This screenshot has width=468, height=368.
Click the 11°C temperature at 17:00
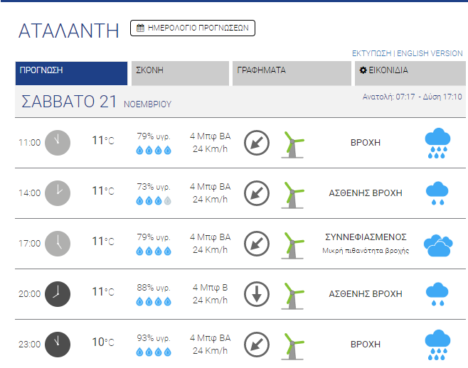[x=103, y=242]
